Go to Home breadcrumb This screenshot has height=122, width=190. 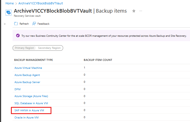[10, 3]
